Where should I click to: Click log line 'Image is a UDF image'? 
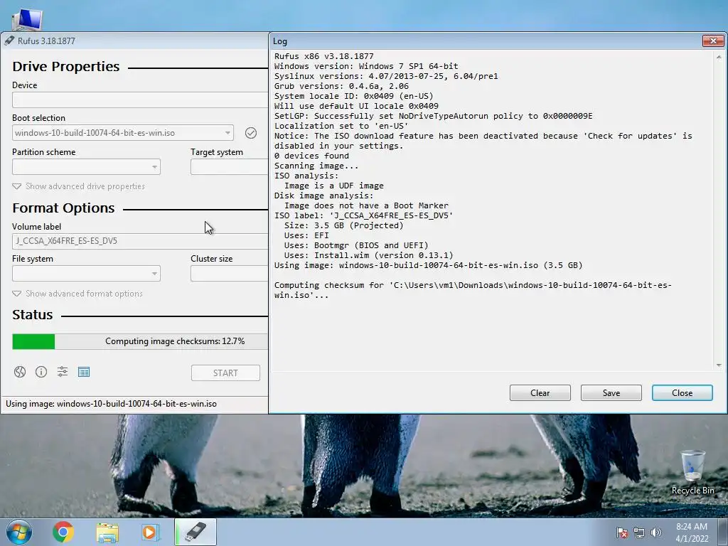[x=334, y=186]
